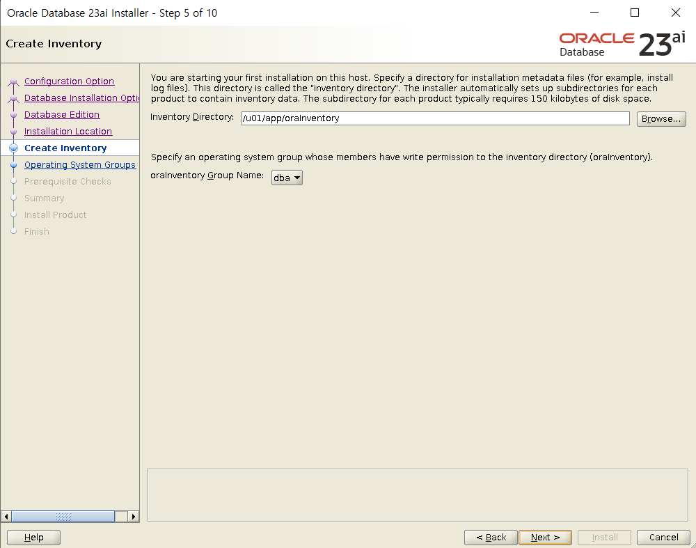
Task: Click the Database Edition step bullet icon
Action: click(13, 115)
